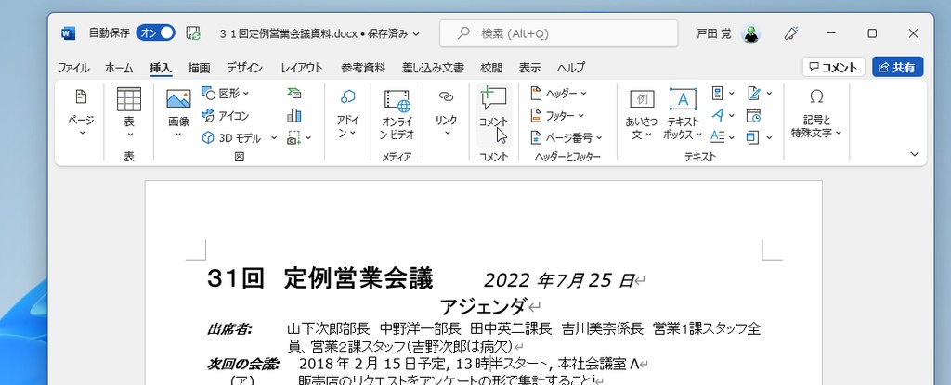Collapse the ribbon with the chevron
Image resolution: width=951 pixels, height=385 pixels.
pos(915,154)
